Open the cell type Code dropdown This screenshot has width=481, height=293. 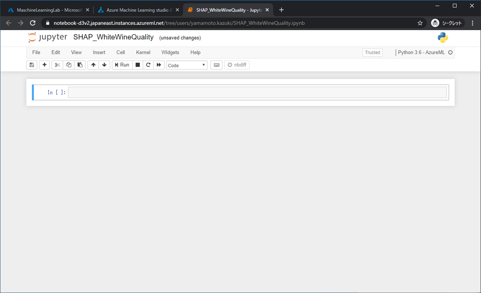(x=187, y=65)
